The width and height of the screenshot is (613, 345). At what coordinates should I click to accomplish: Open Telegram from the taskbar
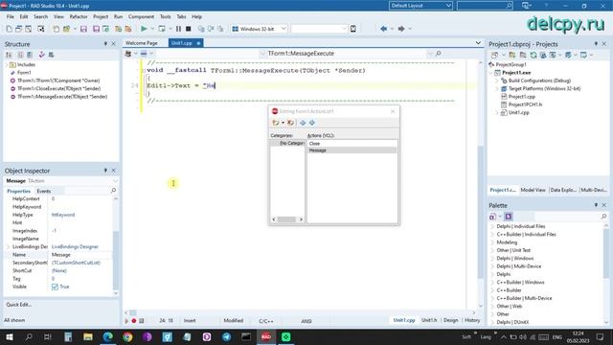pos(226,336)
